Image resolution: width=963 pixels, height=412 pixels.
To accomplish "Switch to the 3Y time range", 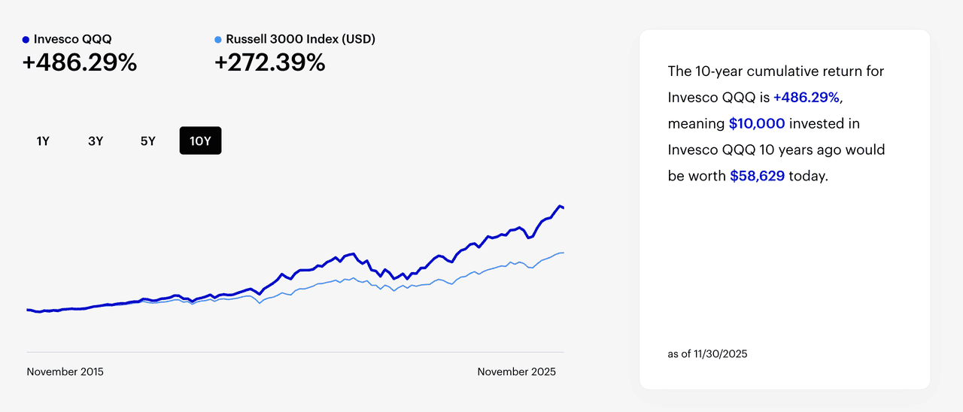I will pyautogui.click(x=96, y=141).
